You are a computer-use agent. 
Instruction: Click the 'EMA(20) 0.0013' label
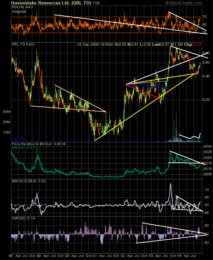click(x=25, y=148)
